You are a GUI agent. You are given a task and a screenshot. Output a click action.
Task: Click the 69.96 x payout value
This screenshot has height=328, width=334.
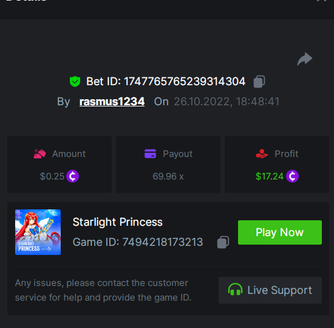coord(168,176)
